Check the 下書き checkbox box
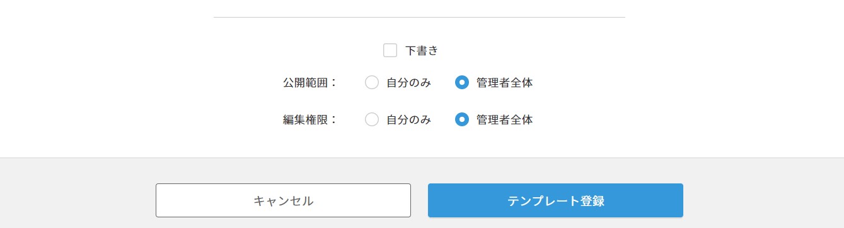Screen dimensions: 844x228 point(390,50)
